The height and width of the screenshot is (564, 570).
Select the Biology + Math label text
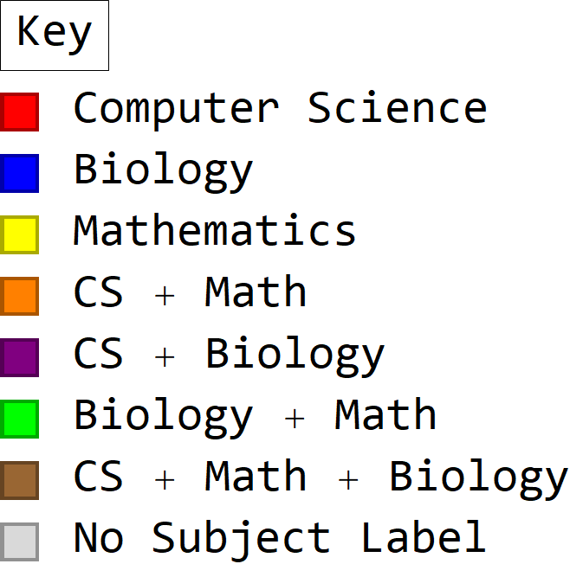pyautogui.click(x=255, y=415)
